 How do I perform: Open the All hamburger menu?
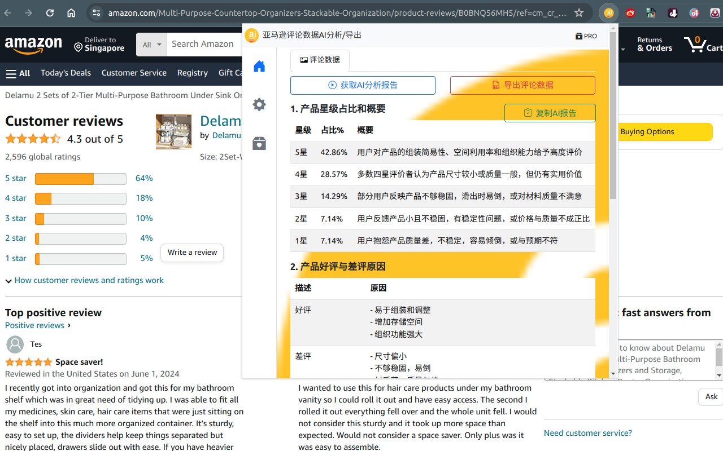18,73
